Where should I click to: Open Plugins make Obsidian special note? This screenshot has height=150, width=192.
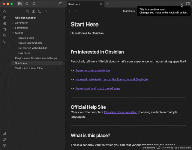click(x=37, y=58)
